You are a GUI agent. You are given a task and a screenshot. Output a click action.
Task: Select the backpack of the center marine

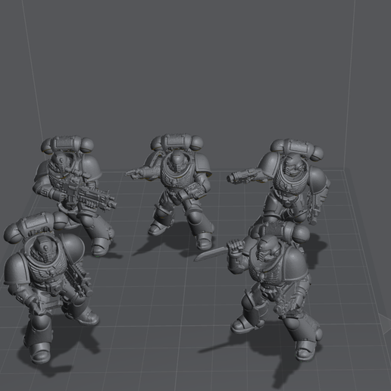(x=177, y=142)
